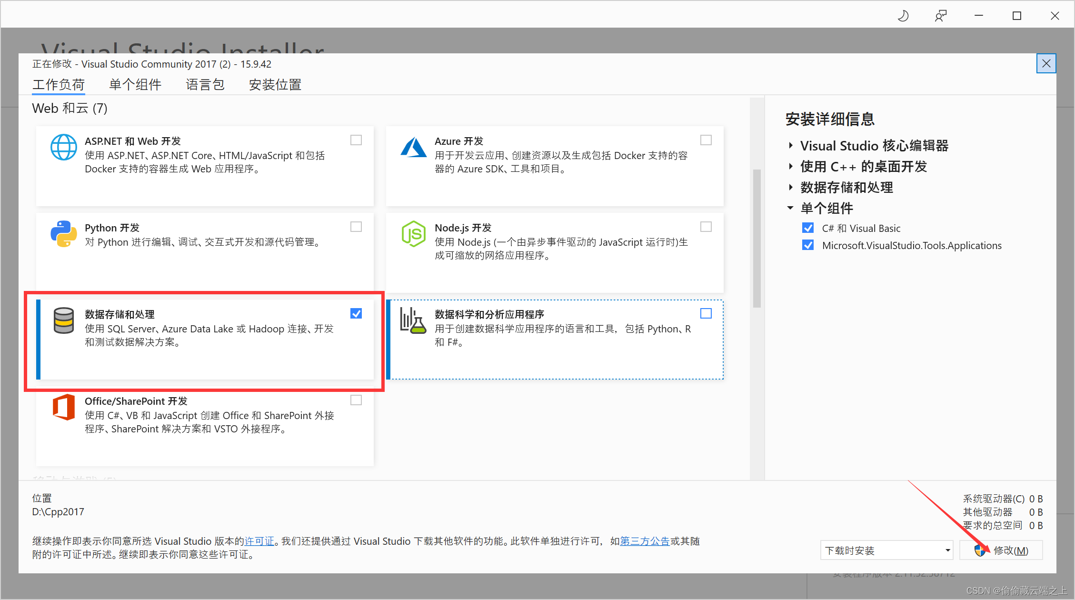The image size is (1075, 600).
Task: Select the Python 开发 workload icon
Action: click(63, 234)
